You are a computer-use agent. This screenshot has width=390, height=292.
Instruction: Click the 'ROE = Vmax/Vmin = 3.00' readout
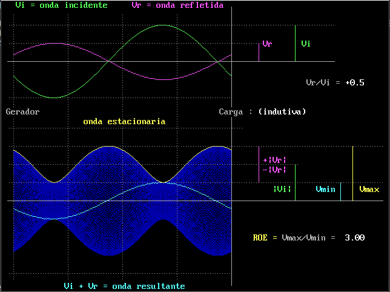[309, 237]
